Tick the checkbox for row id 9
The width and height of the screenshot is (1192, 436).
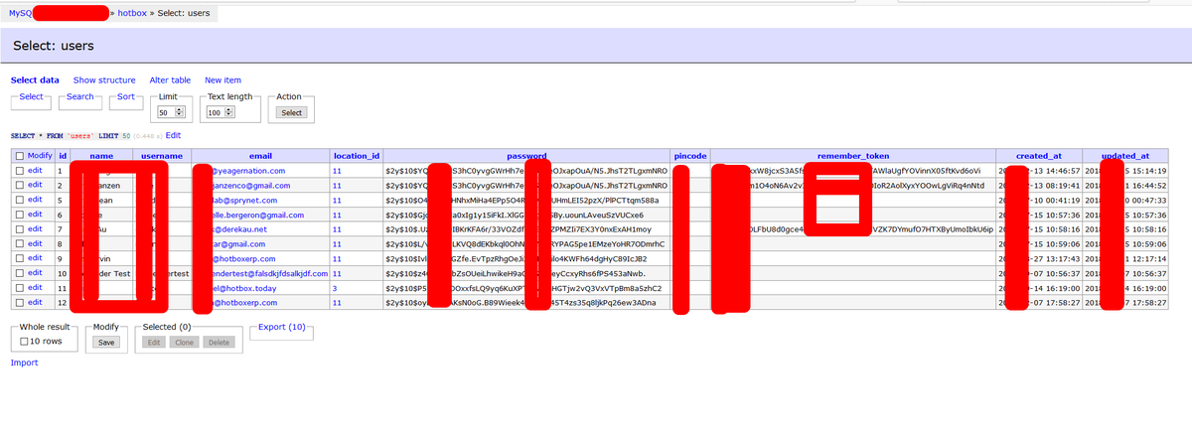coord(20,258)
